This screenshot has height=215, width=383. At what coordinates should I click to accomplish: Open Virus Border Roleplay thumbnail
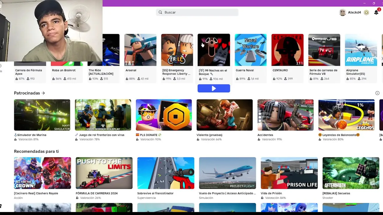pyautogui.click(x=103, y=115)
